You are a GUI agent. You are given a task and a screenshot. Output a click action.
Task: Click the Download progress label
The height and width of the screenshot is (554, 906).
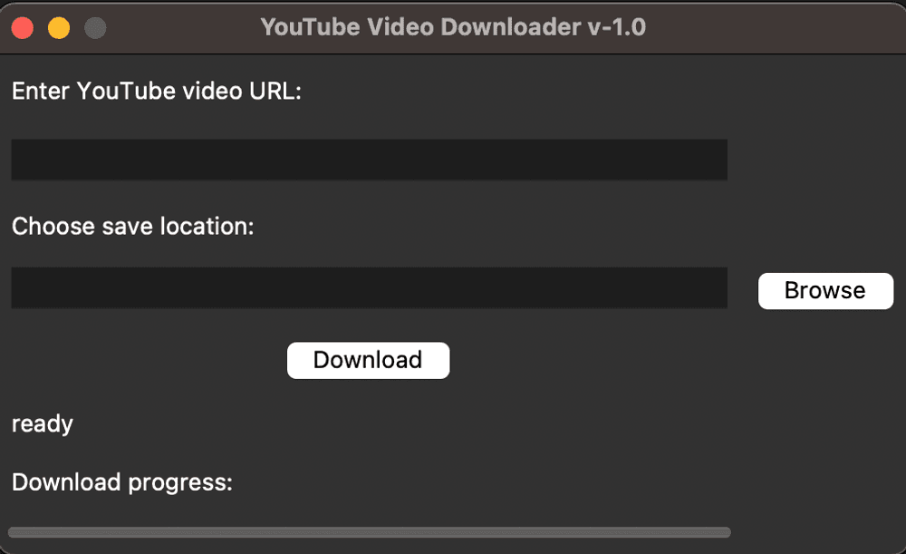tap(122, 483)
